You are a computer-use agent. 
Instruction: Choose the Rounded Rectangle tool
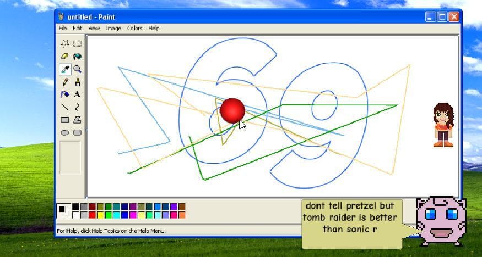[78, 133]
